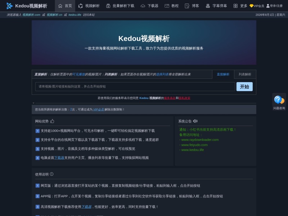Collapse the small triangle expander below input
Screen dimensions: 288x216
pyautogui.click(x=33, y=103)
